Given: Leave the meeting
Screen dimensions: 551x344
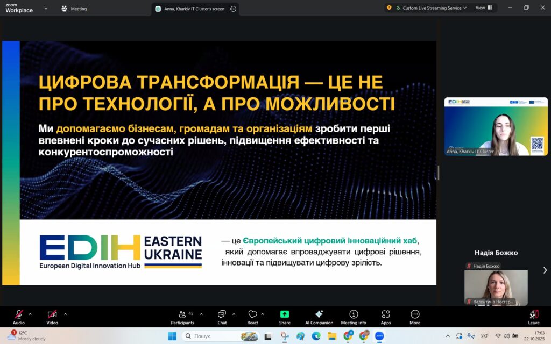Looking at the screenshot, I should [533, 317].
